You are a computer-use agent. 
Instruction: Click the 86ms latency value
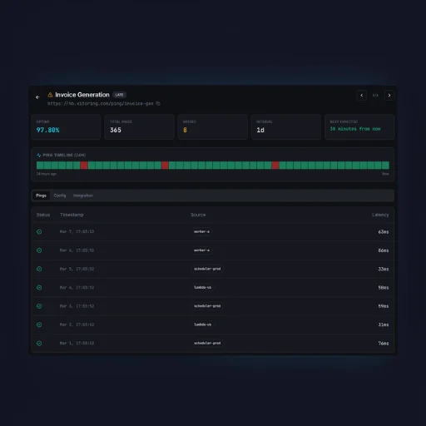384,250
